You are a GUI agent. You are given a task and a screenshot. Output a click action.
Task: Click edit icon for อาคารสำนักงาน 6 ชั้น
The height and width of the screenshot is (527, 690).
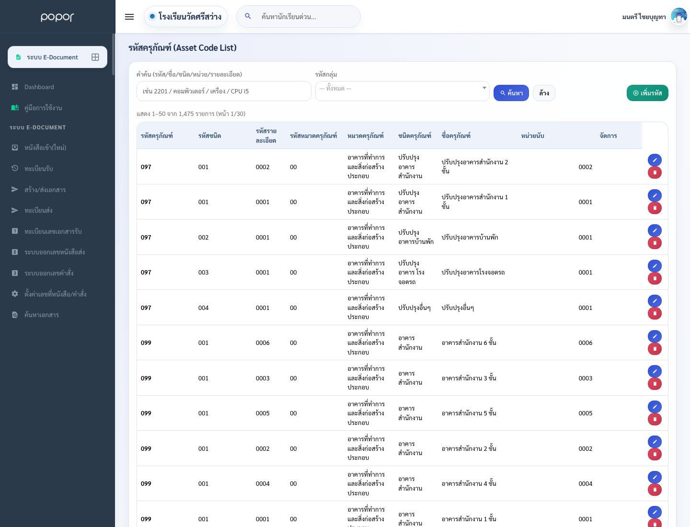[x=655, y=336]
